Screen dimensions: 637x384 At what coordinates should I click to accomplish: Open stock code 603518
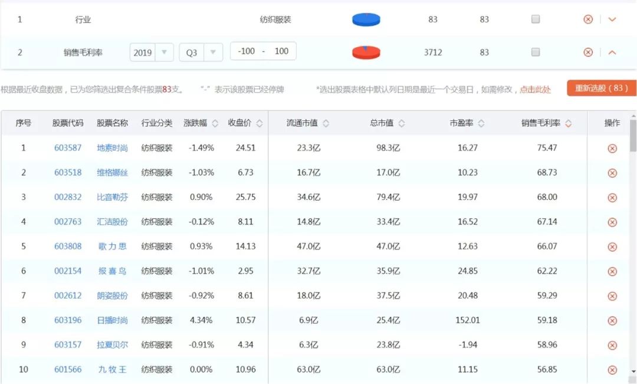(x=68, y=172)
